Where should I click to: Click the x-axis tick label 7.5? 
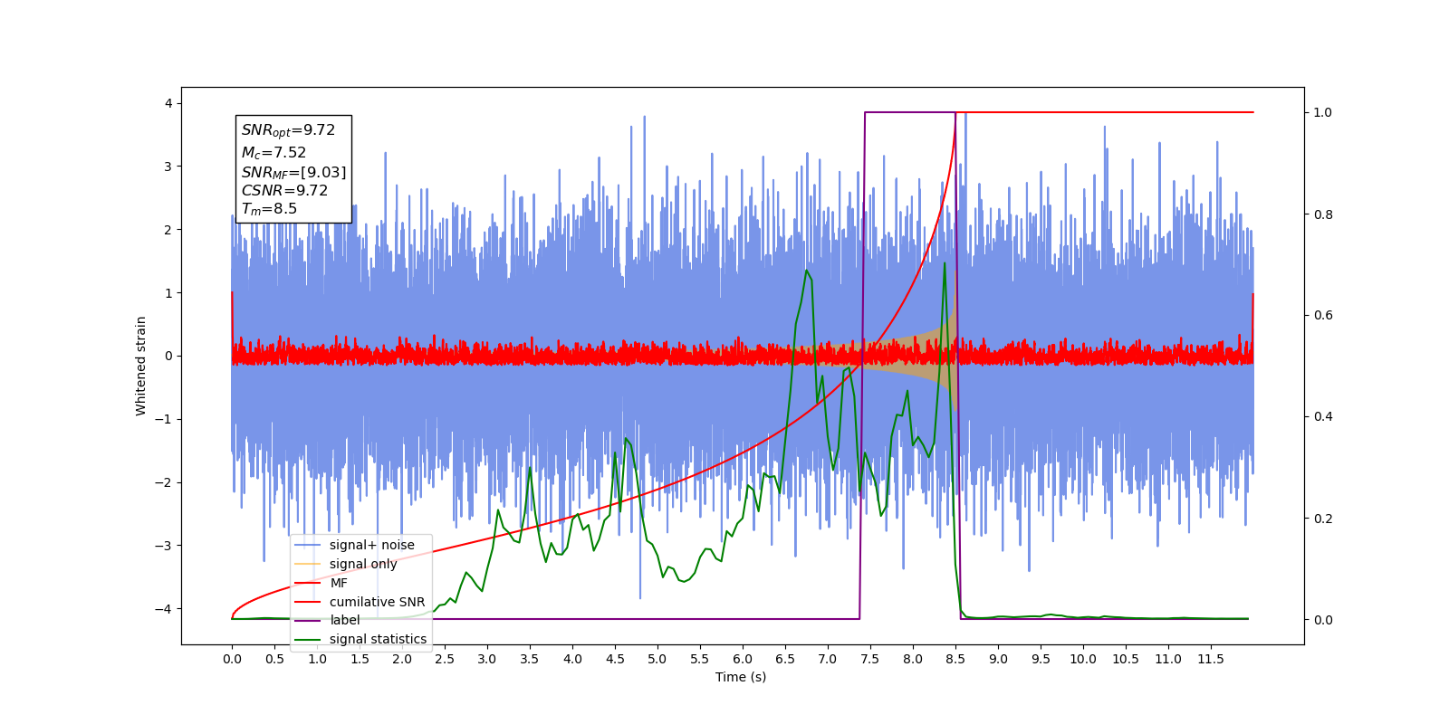[869, 659]
